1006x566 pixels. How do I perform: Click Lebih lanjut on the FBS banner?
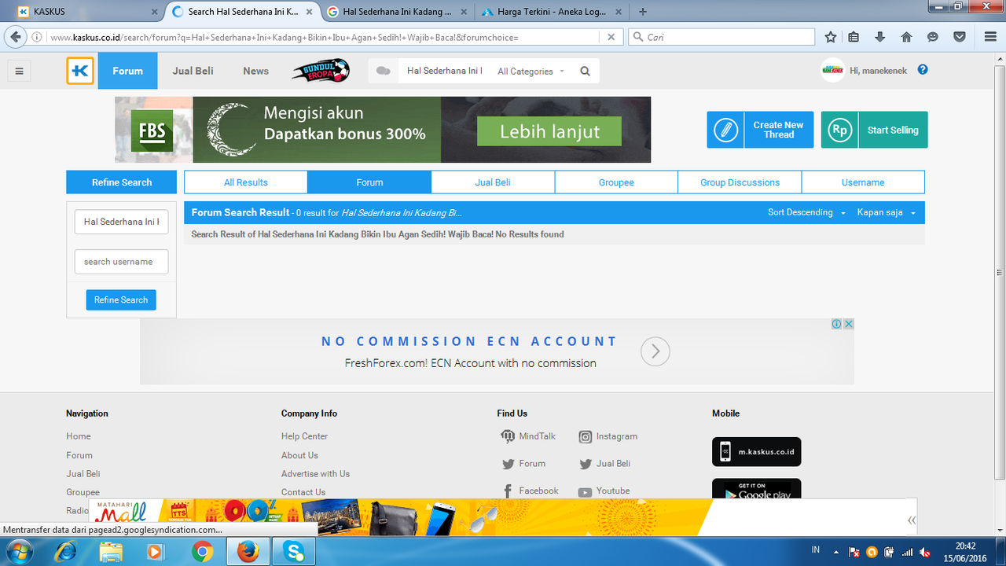549,131
